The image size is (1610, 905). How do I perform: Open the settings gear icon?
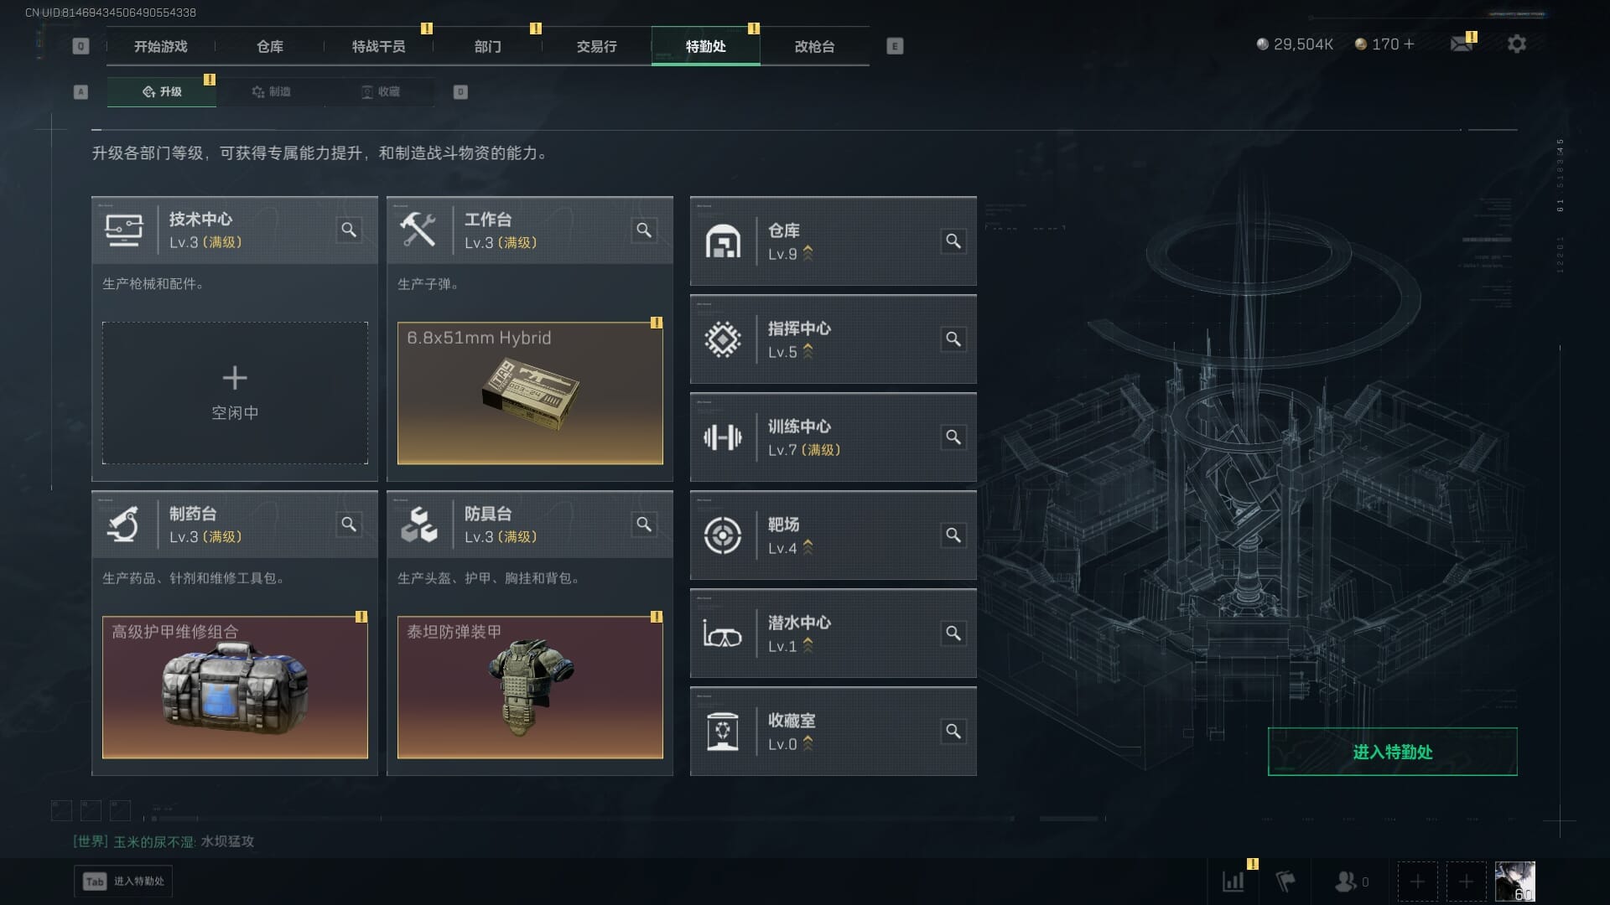coord(1516,44)
